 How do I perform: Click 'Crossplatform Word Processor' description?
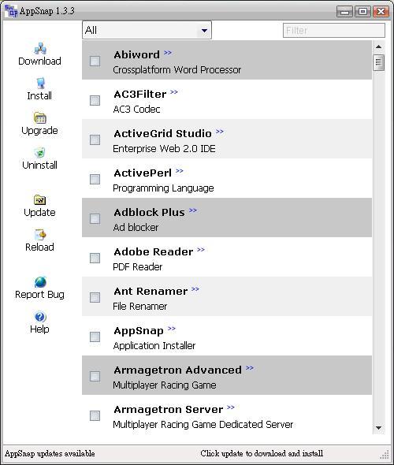coord(177,70)
